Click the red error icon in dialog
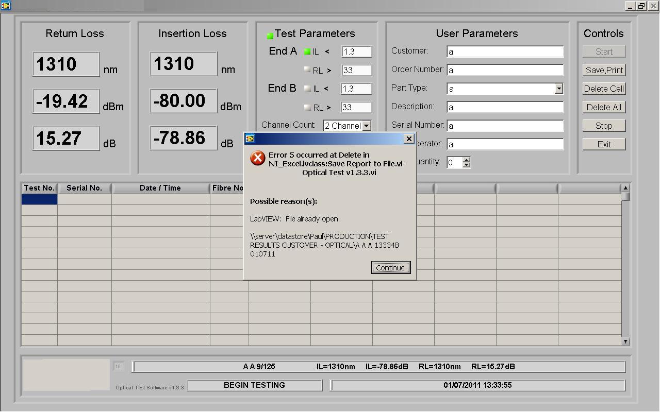The width and height of the screenshot is (660, 412). coord(257,158)
